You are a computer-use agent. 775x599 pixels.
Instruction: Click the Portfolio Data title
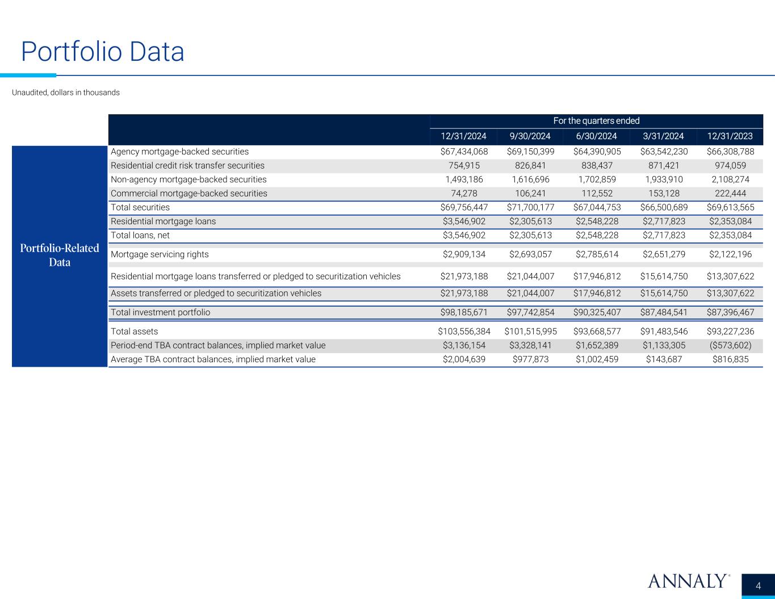(x=103, y=52)
